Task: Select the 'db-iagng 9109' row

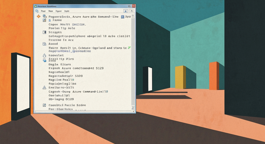Action: coord(61,99)
